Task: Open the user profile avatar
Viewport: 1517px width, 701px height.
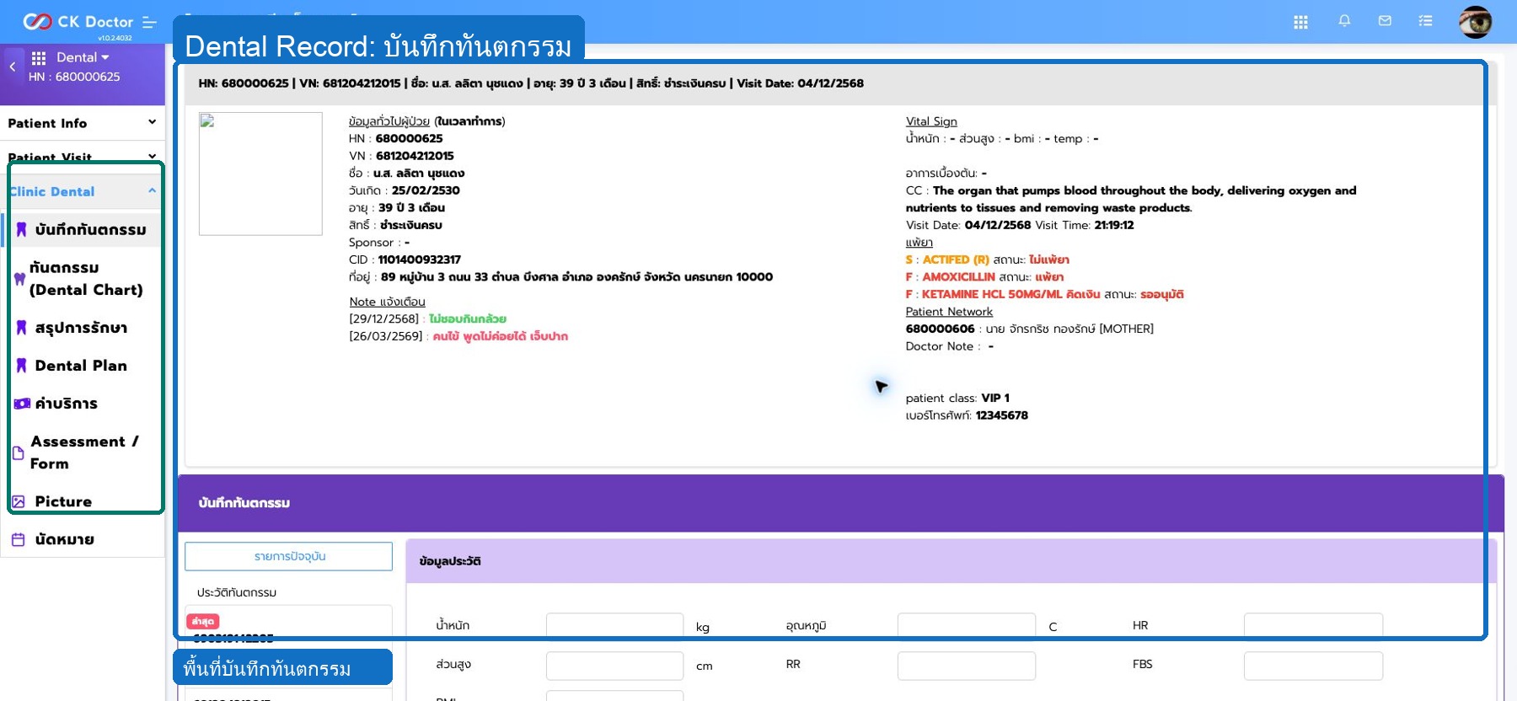Action: pos(1476,22)
